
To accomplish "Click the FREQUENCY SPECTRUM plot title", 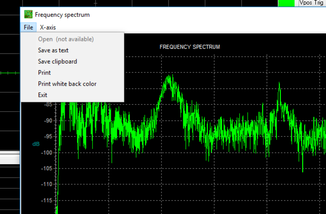I will [189, 47].
